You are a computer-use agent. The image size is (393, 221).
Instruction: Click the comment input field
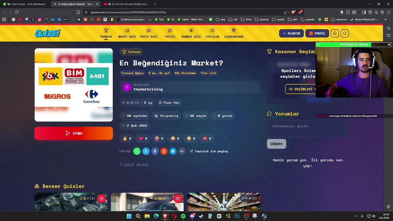coord(308,128)
